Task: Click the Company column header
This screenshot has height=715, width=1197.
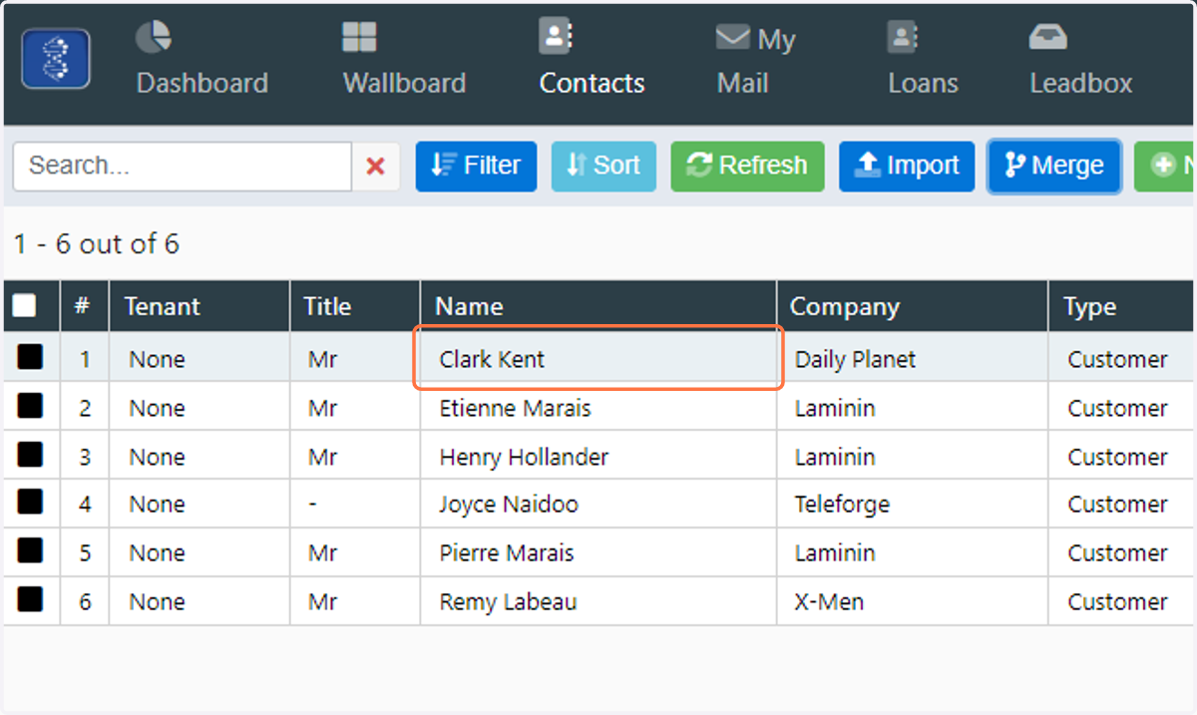Action: [x=913, y=306]
